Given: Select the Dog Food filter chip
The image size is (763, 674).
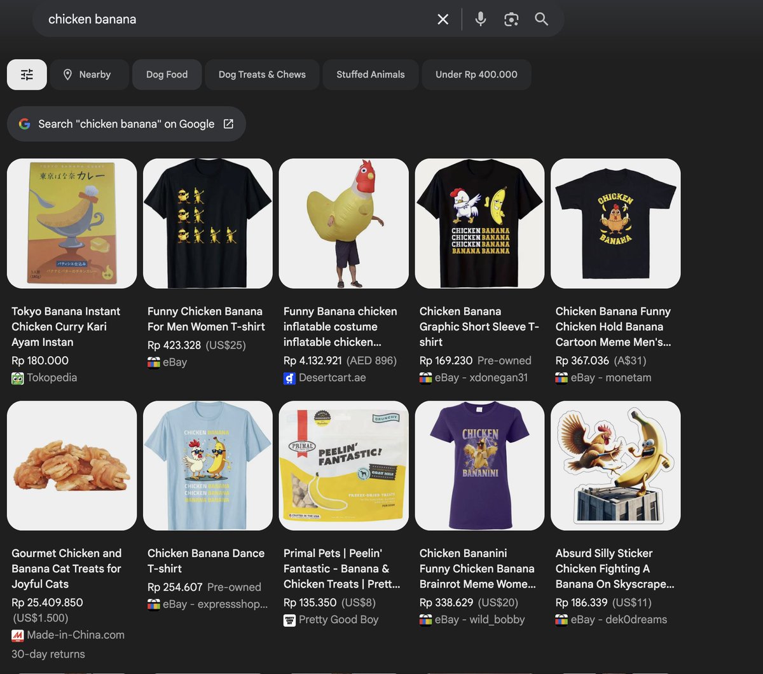Looking at the screenshot, I should (x=167, y=74).
